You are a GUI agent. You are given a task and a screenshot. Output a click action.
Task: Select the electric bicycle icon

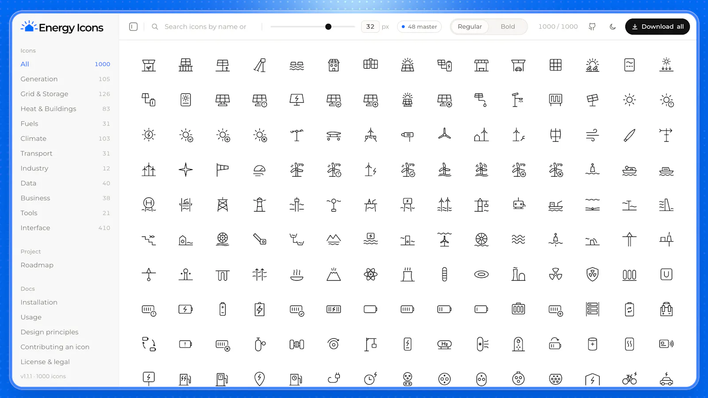click(629, 379)
